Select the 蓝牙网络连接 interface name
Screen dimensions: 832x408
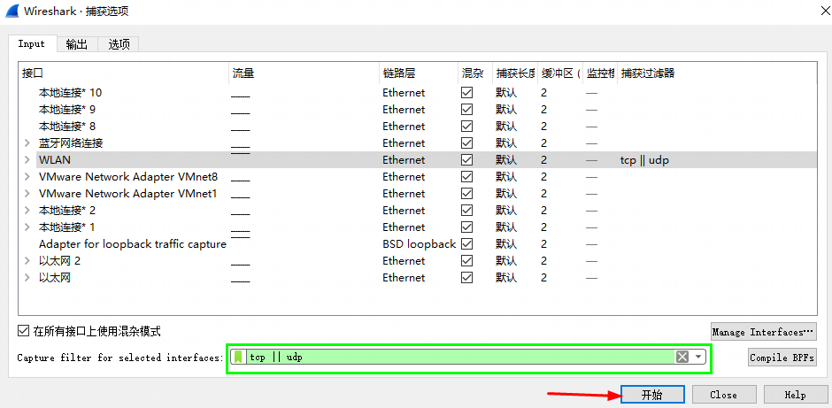point(71,143)
